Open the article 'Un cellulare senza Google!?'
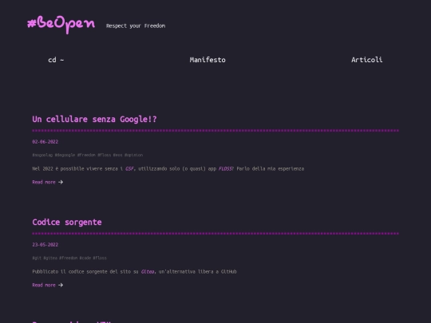 (x=94, y=119)
